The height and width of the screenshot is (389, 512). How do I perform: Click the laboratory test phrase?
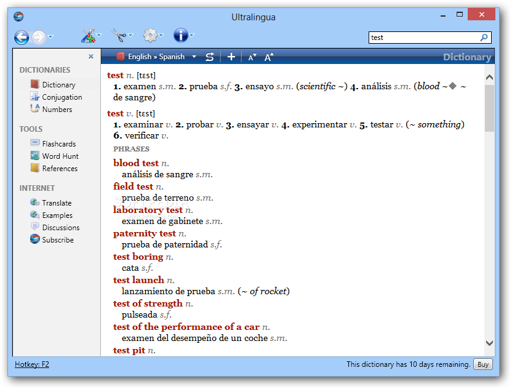148,210
